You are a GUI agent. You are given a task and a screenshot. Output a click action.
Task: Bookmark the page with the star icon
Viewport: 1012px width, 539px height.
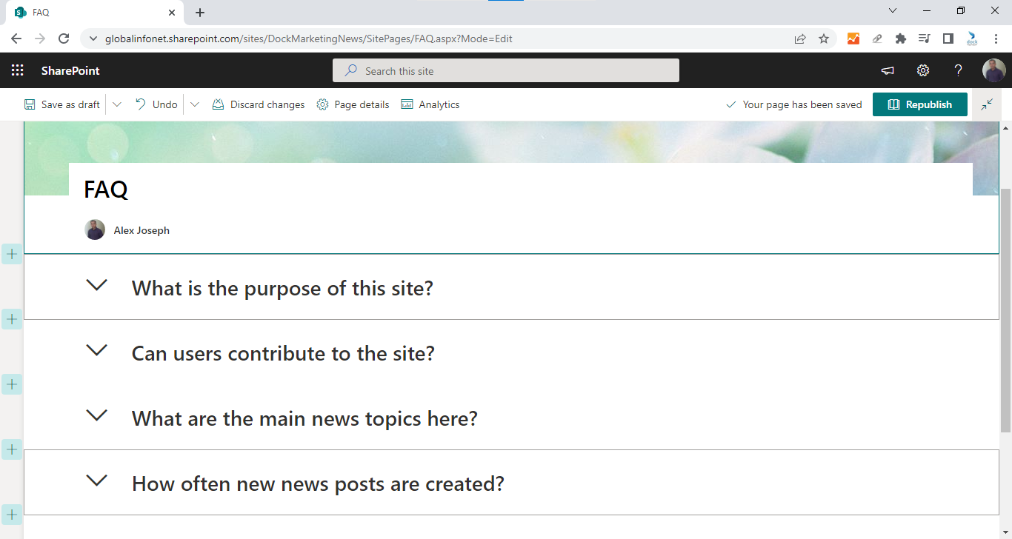825,38
